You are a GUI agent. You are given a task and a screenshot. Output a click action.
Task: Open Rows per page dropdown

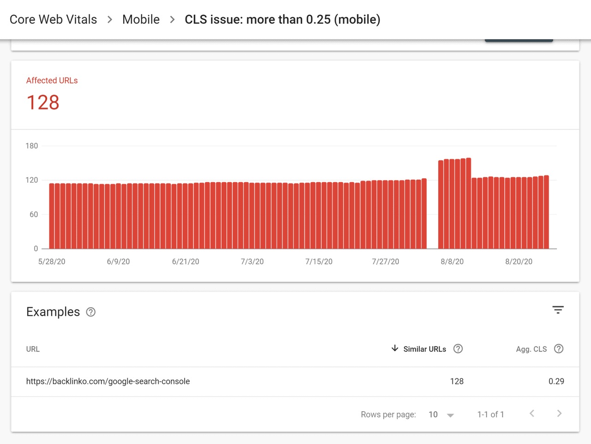pyautogui.click(x=451, y=415)
